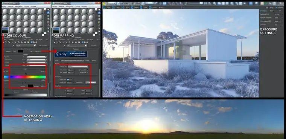
Task: Click the eyedropper next to the left material name
Action: pos(14,46)
